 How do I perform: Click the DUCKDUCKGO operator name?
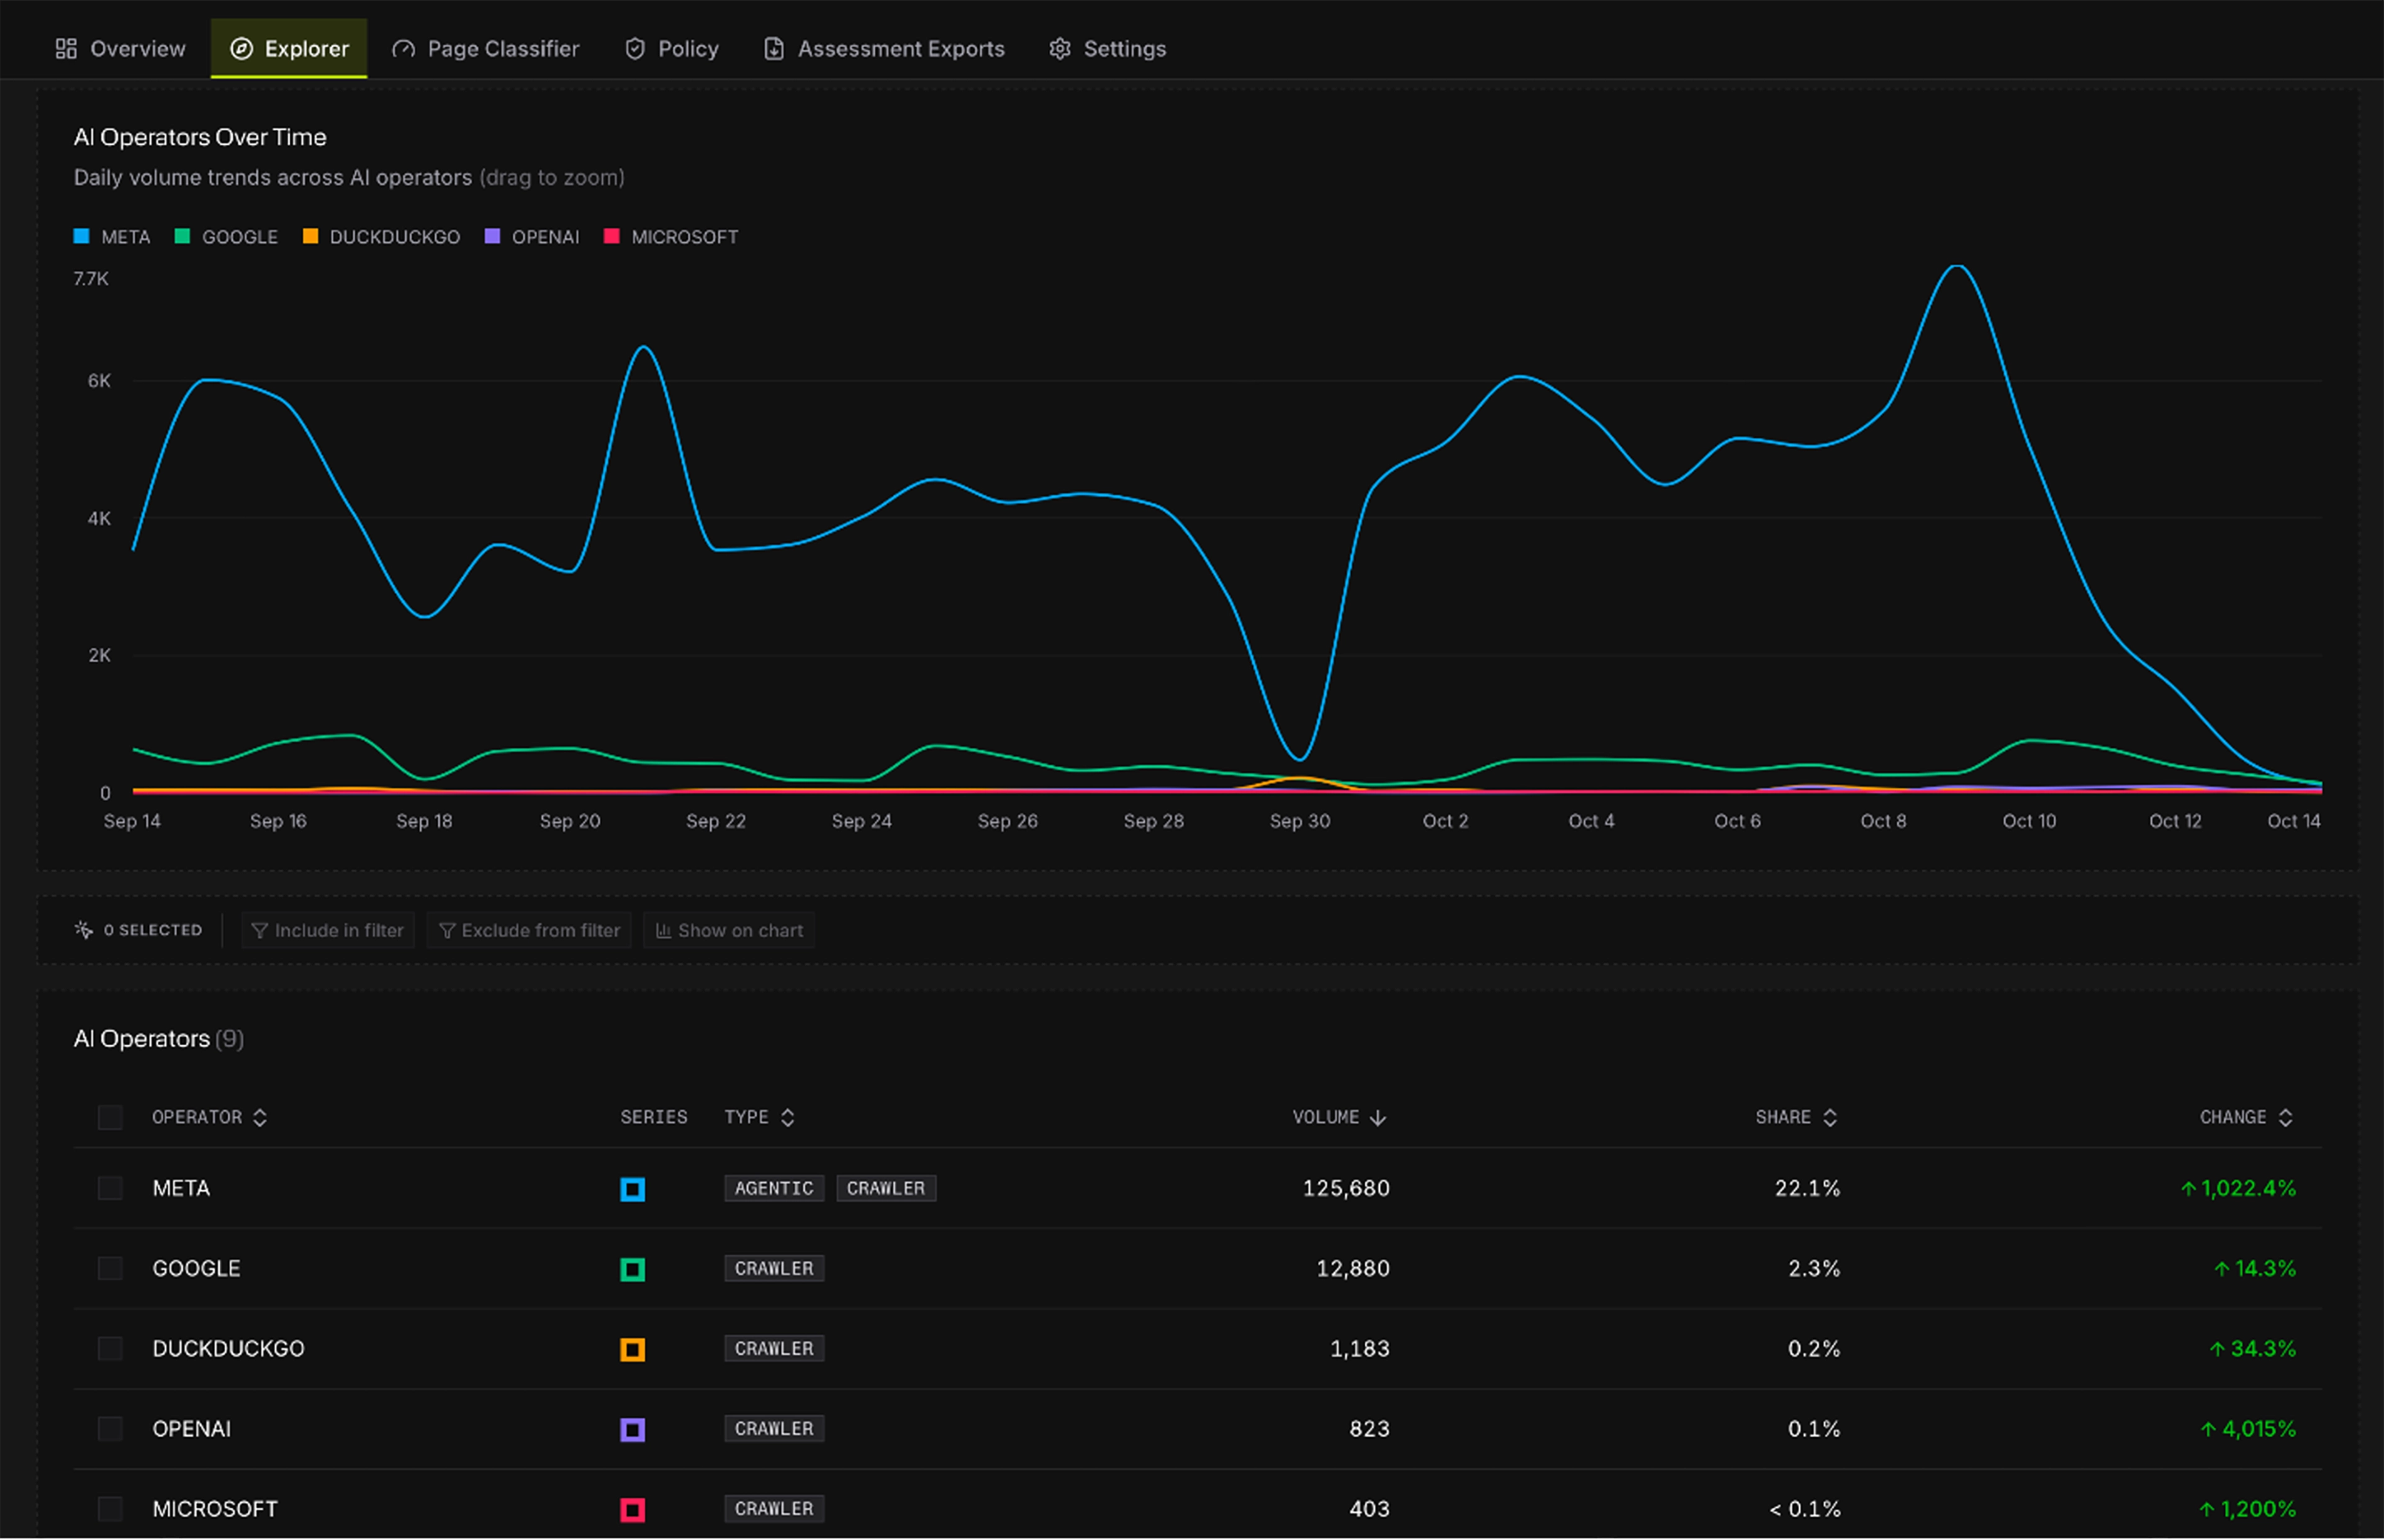(228, 1349)
